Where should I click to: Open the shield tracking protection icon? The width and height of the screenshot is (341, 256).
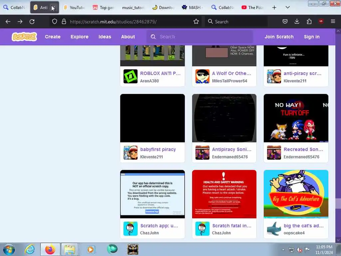point(55,22)
